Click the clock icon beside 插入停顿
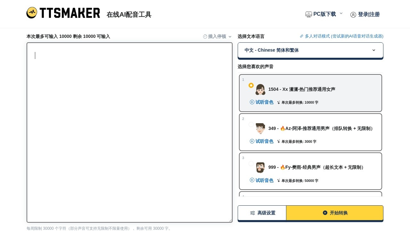 205,37
